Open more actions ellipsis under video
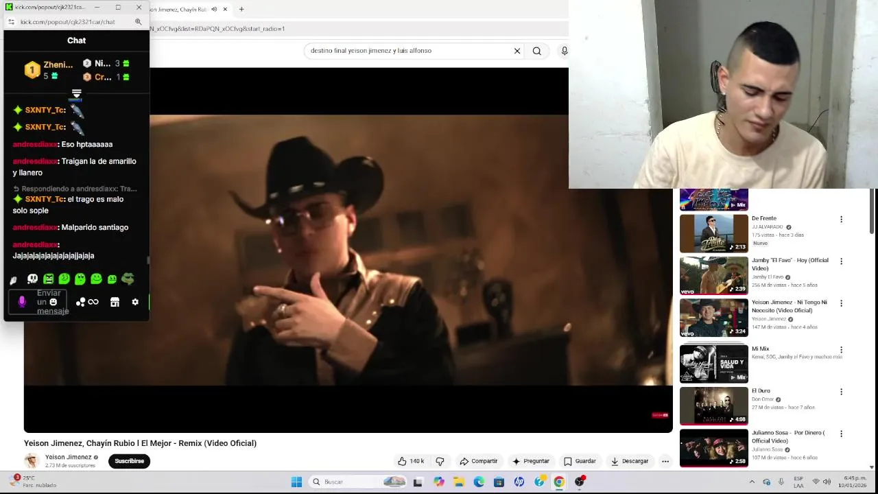The width and height of the screenshot is (878, 494). (665, 461)
